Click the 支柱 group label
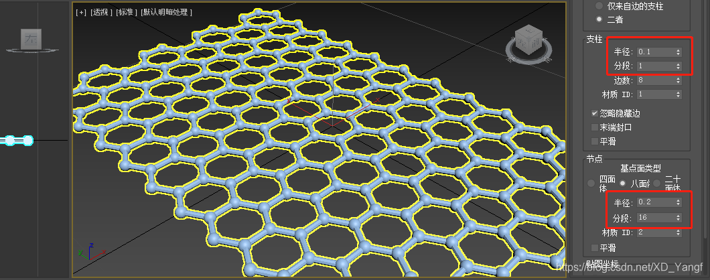Viewport: 710px width, 280px height. (x=594, y=40)
